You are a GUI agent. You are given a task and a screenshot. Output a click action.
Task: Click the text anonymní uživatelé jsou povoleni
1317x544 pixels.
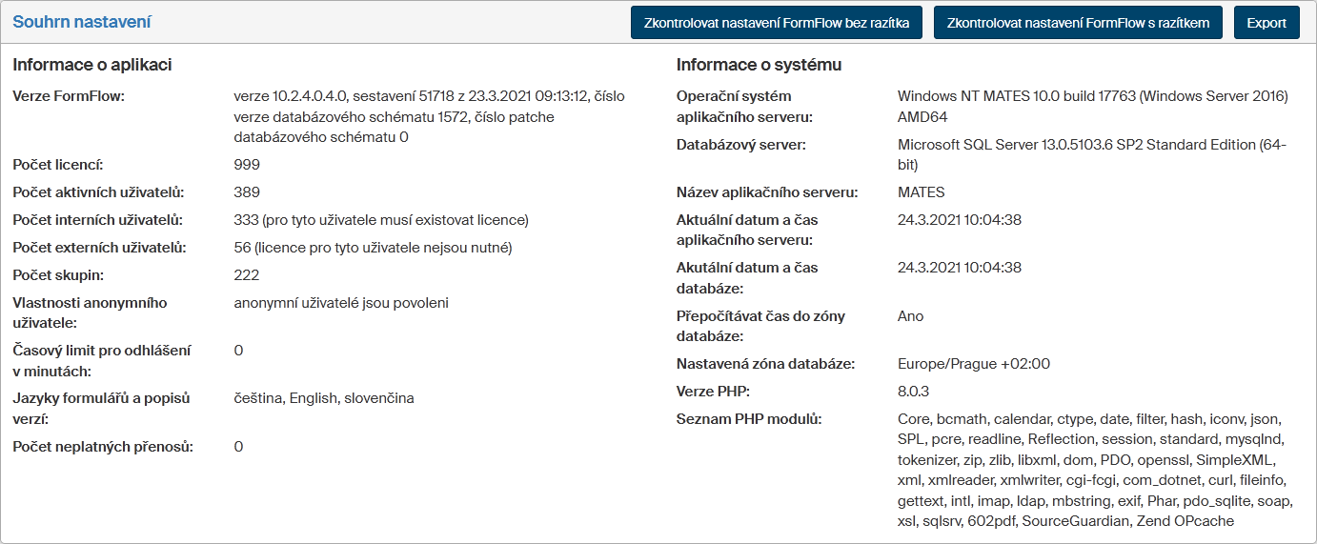[x=341, y=303]
